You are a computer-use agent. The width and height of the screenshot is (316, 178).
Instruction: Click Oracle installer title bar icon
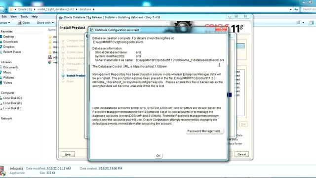(x=60, y=17)
